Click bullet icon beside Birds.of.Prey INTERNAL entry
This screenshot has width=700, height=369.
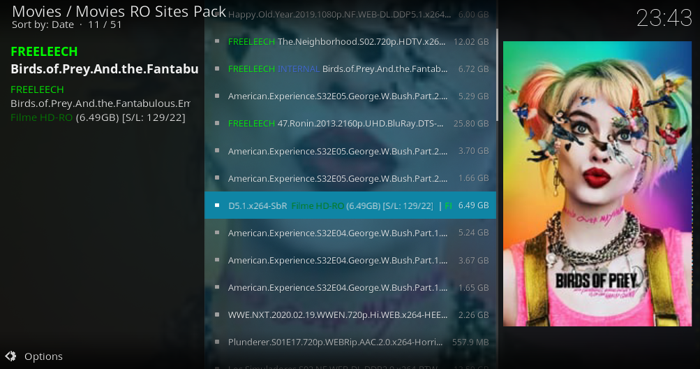(x=217, y=68)
